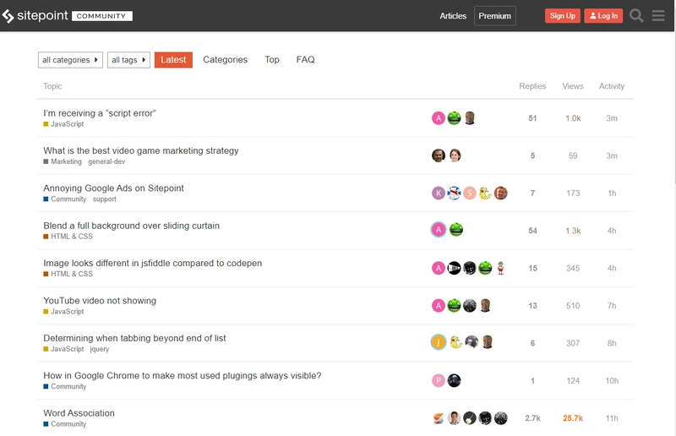
Task: Expand the all tags dropdown
Action: tap(128, 60)
